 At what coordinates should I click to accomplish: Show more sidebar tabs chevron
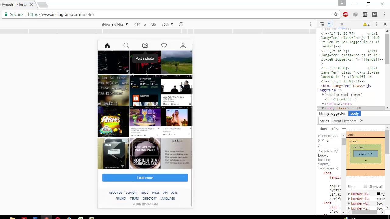(x=362, y=121)
